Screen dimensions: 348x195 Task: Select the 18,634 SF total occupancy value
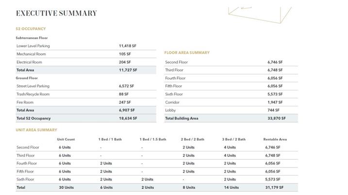(128, 118)
